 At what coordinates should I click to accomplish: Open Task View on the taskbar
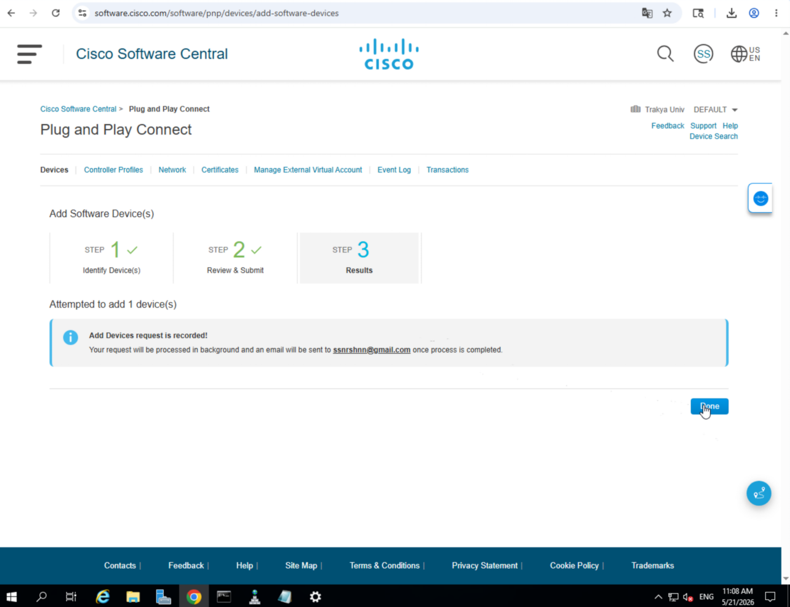coord(71,597)
